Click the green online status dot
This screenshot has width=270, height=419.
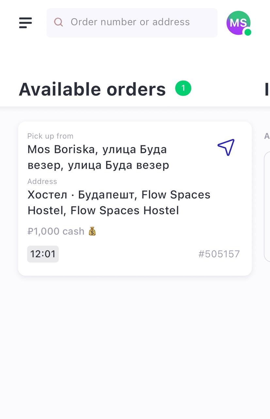248,32
